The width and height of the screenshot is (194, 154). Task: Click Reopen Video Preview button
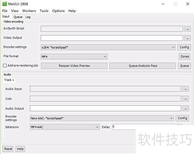click(x=74, y=66)
